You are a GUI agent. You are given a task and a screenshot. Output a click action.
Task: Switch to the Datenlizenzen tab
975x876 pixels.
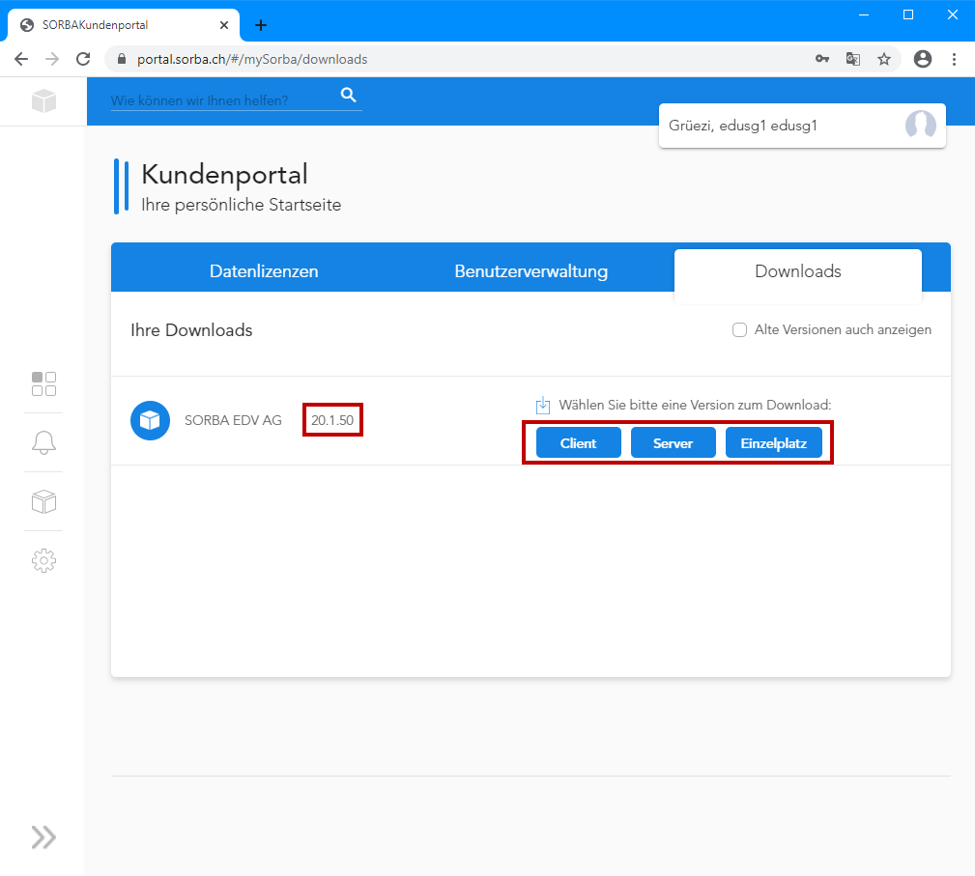point(264,271)
